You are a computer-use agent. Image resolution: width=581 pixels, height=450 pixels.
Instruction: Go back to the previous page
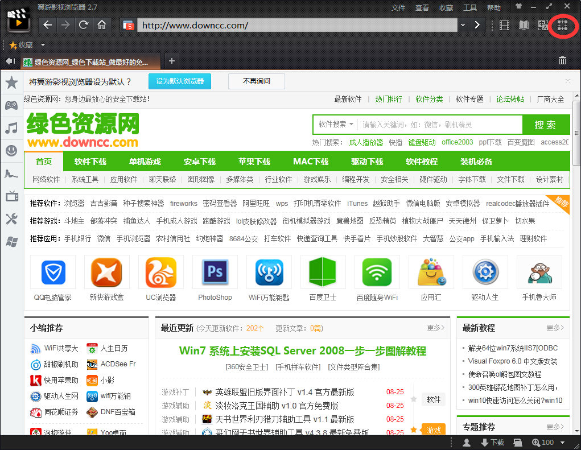click(47, 25)
